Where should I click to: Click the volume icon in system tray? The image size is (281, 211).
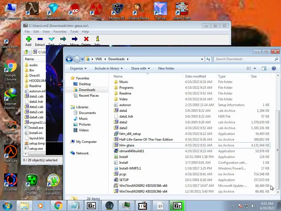[253, 206]
